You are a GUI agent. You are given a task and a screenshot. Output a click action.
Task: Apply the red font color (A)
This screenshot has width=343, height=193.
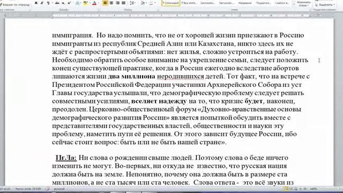94,3
